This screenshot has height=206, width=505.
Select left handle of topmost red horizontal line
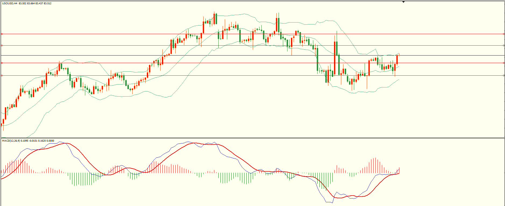[x=2, y=34]
